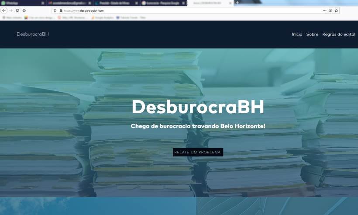Go back with the browser back arrow
Viewport: 358px width, 215px height.
(4, 10)
